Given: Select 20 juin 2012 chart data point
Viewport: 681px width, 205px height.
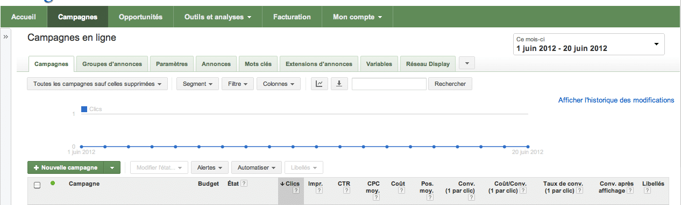Looking at the screenshot, I should pos(528,147).
